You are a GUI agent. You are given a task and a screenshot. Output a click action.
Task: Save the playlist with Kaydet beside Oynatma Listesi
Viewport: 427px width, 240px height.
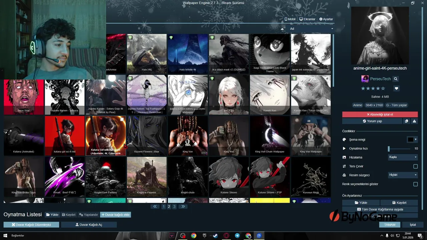(69, 215)
